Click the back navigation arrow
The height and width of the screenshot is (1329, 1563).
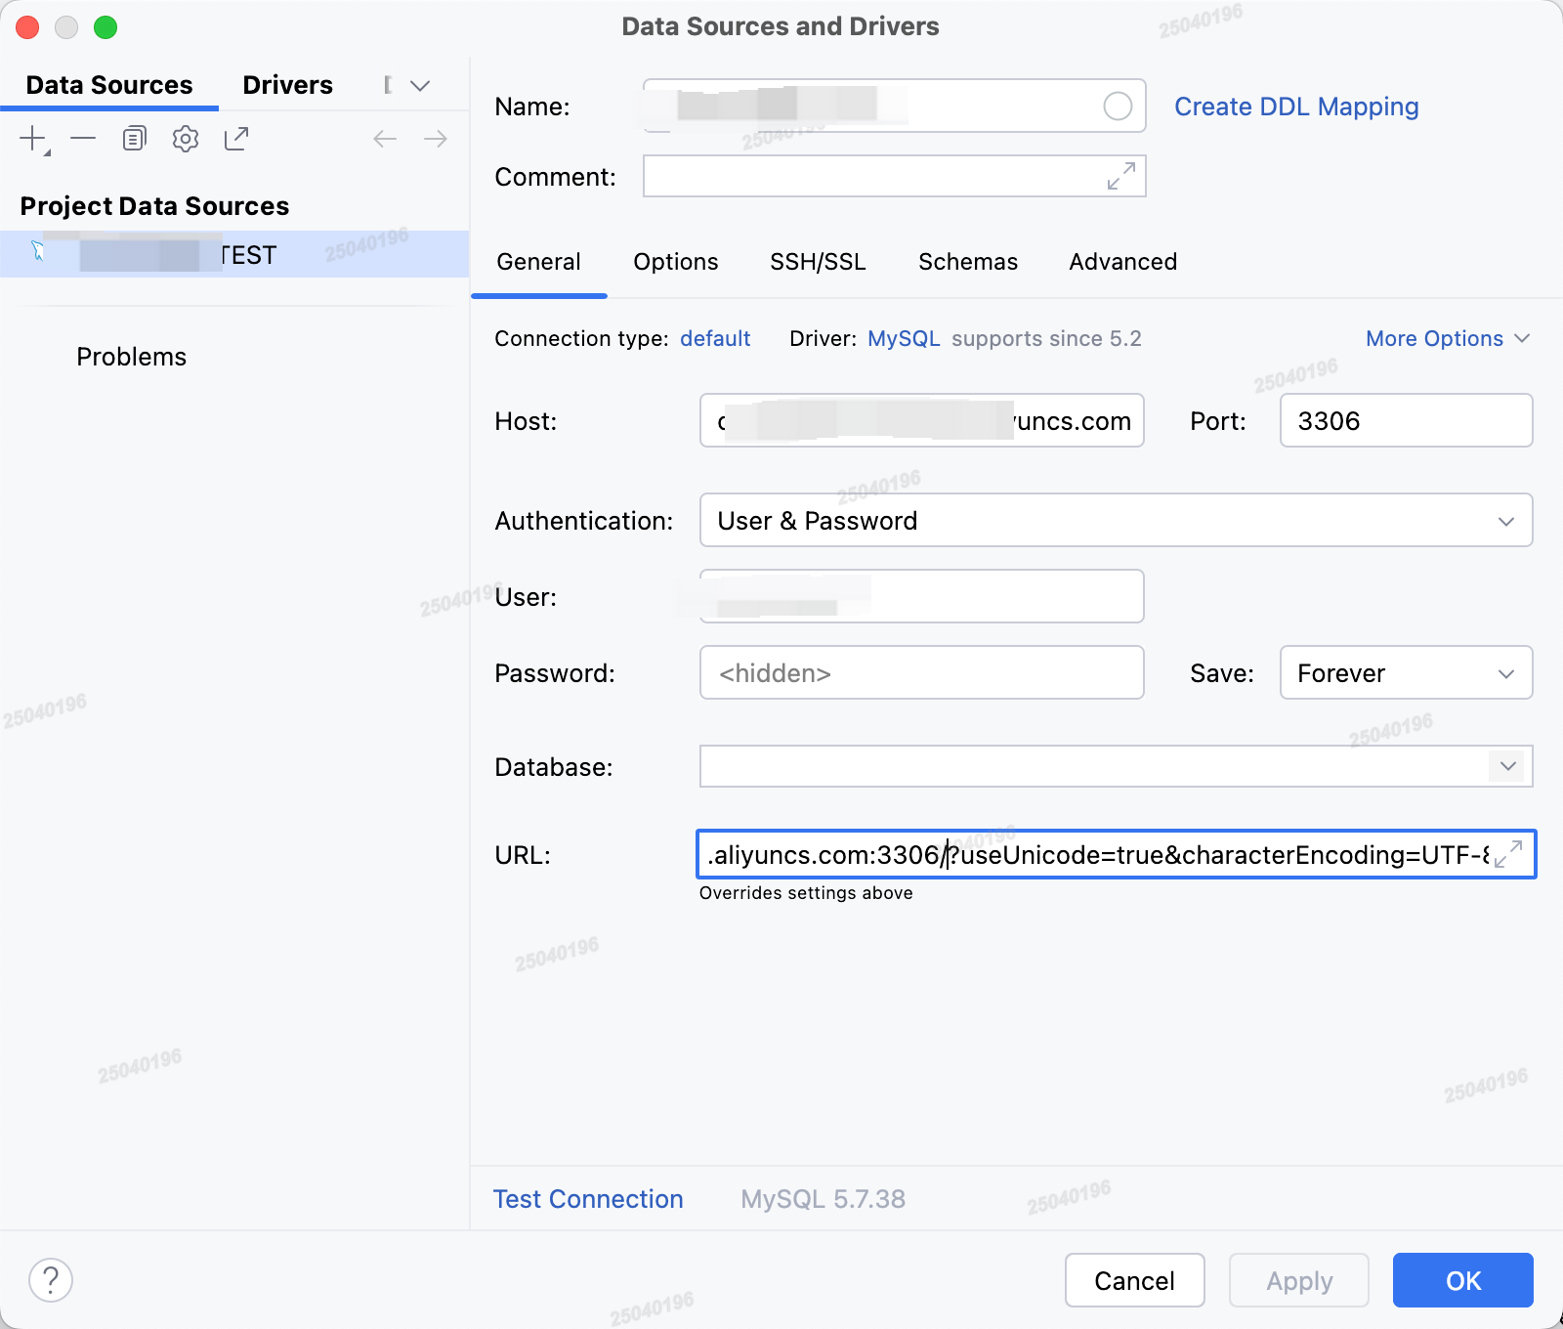[385, 138]
